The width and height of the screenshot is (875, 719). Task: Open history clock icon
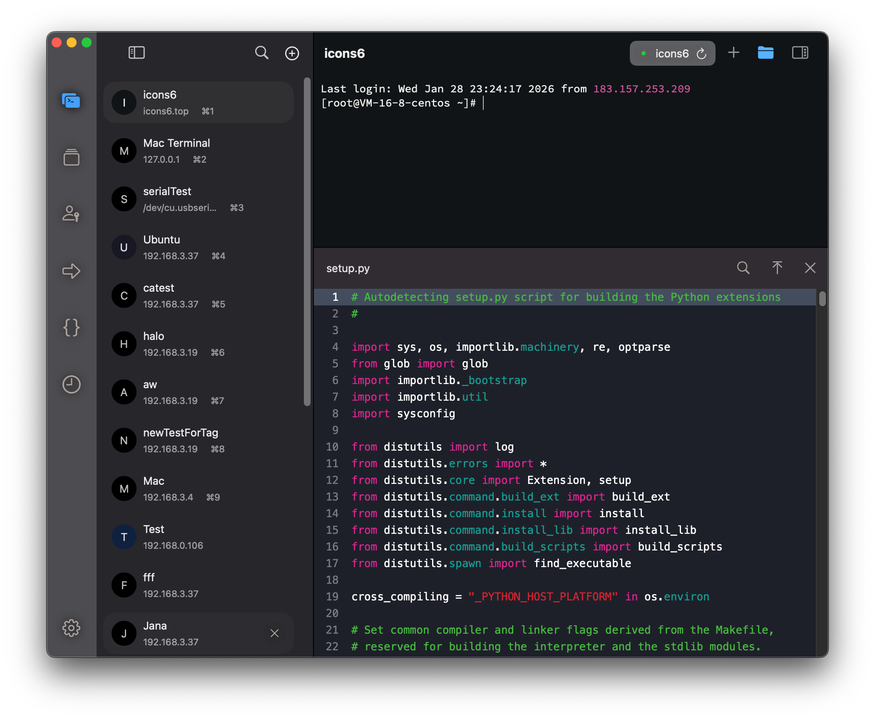pyautogui.click(x=71, y=384)
